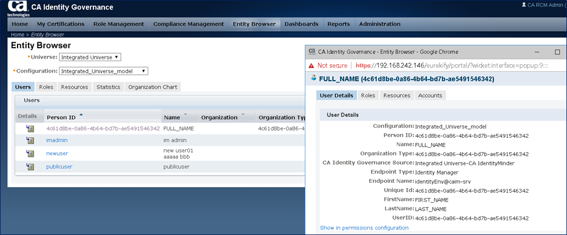Open the Universe dropdown
567x235 pixels.
click(90, 57)
